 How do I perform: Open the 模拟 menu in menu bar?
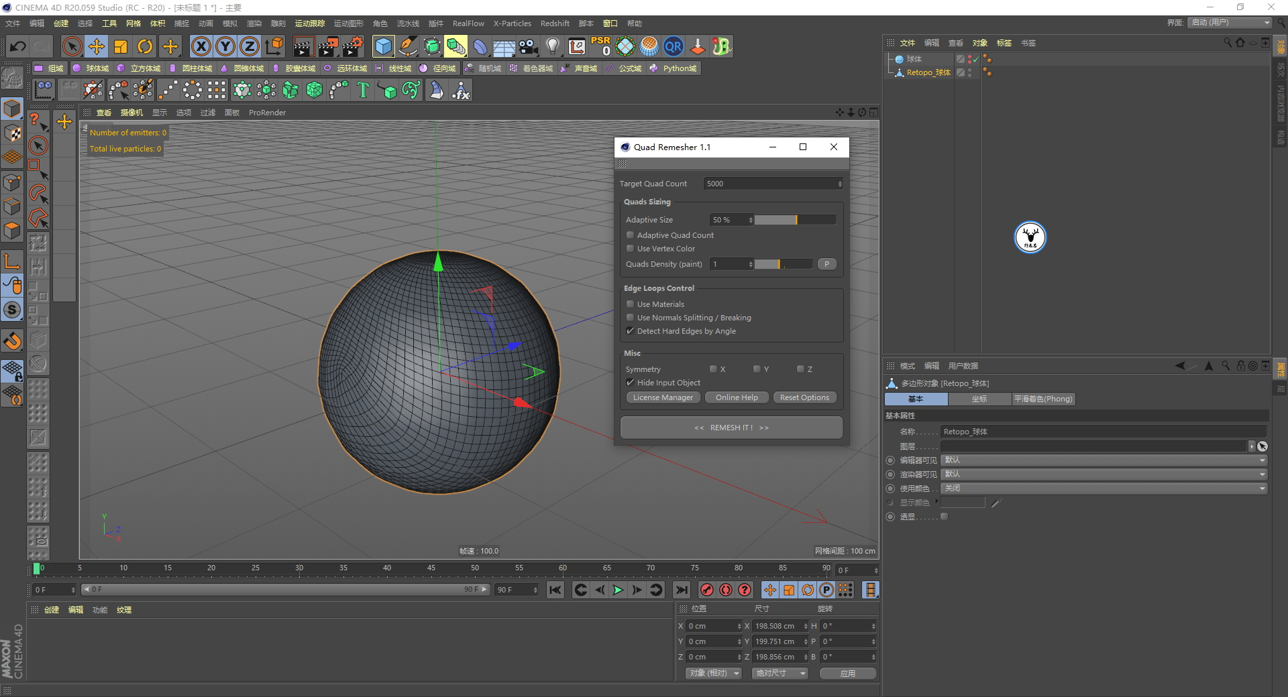point(230,23)
